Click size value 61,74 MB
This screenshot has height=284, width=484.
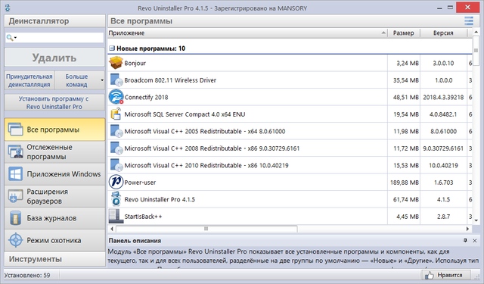(406, 199)
